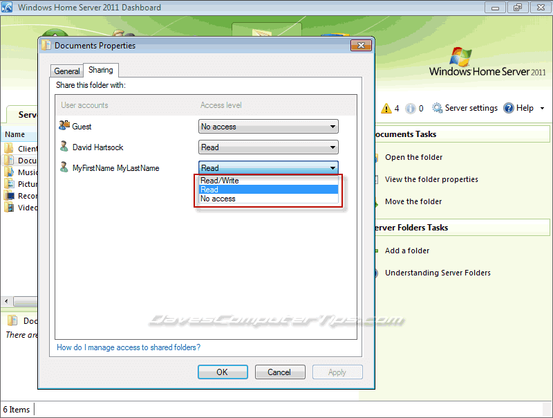
Task: Open the warning alerts icon showing 4
Action: coord(386,108)
